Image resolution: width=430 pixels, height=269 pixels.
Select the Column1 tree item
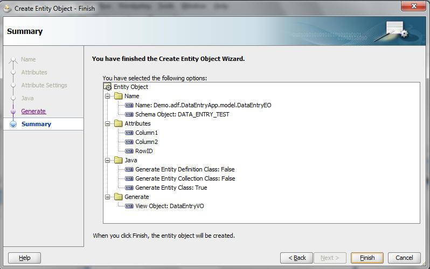147,133
